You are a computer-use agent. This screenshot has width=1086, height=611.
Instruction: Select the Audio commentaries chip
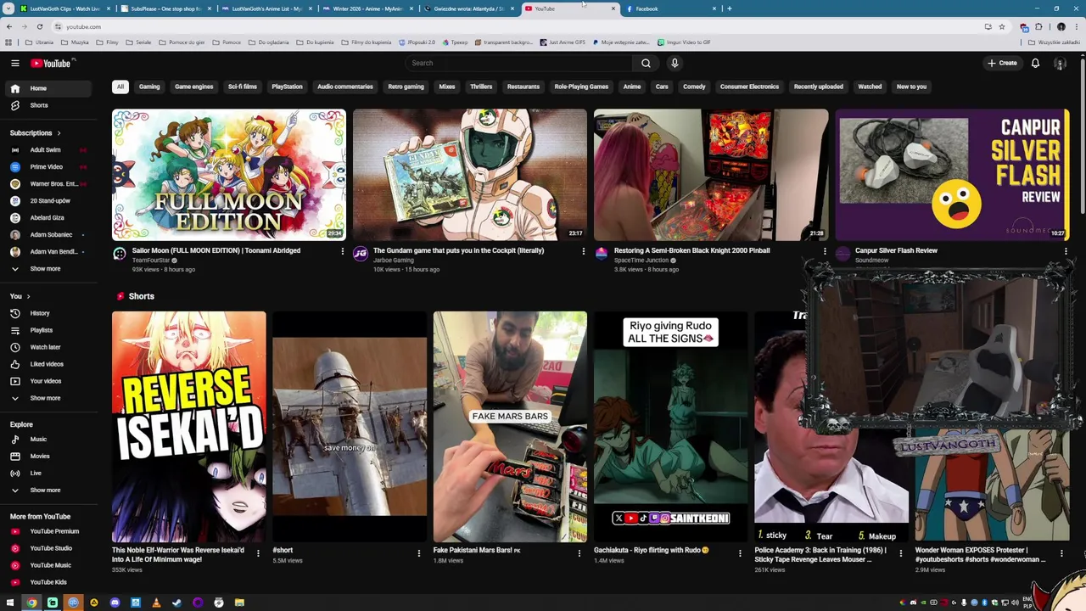tap(345, 87)
